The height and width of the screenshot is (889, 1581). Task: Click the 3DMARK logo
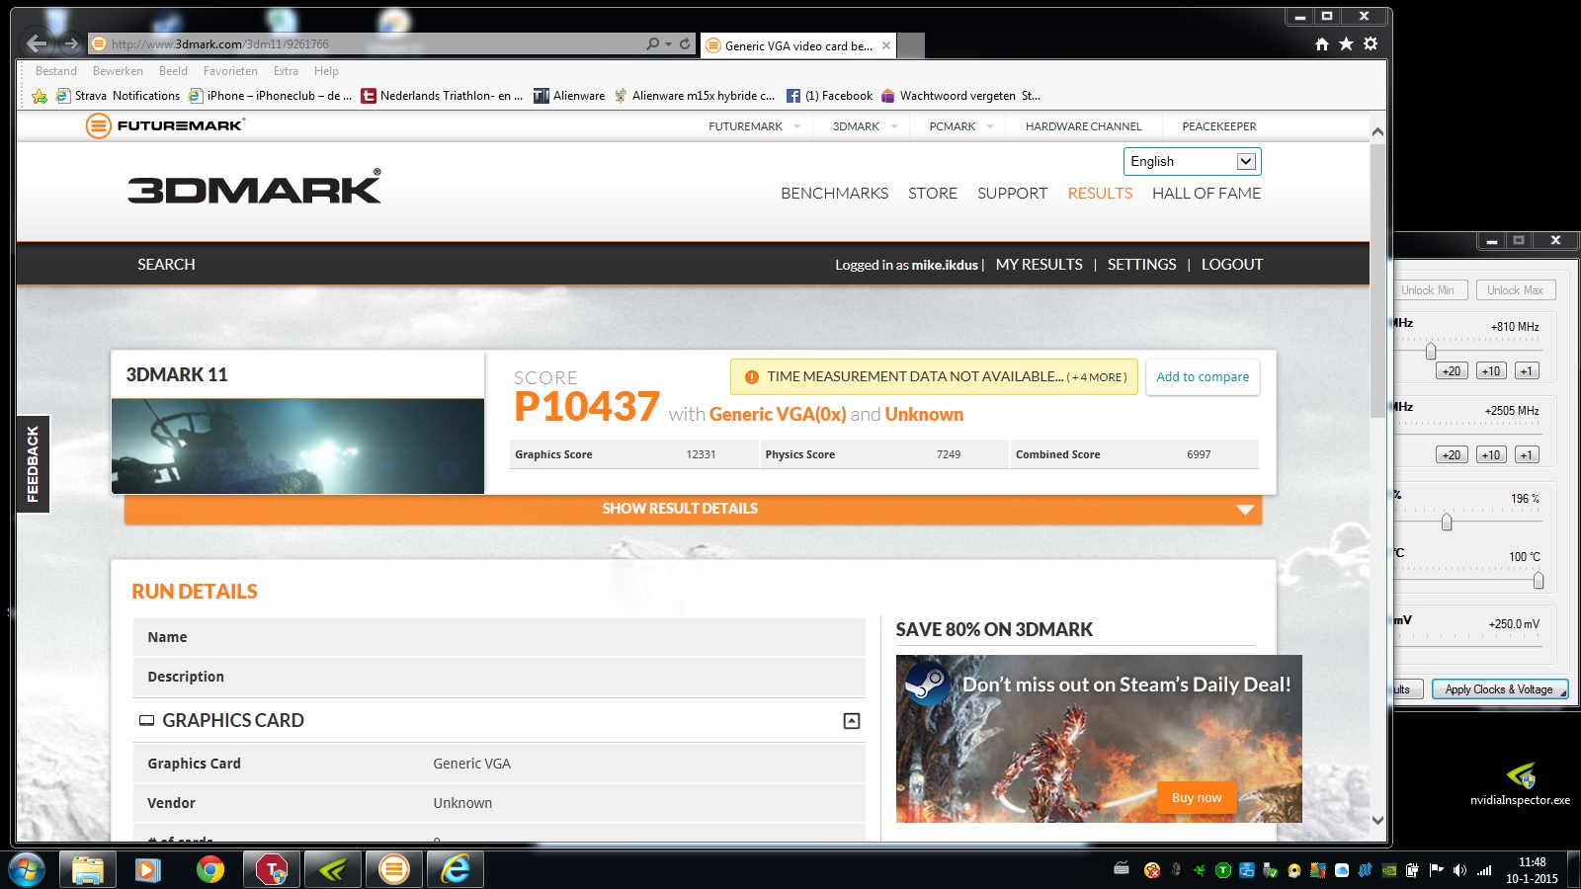click(254, 187)
